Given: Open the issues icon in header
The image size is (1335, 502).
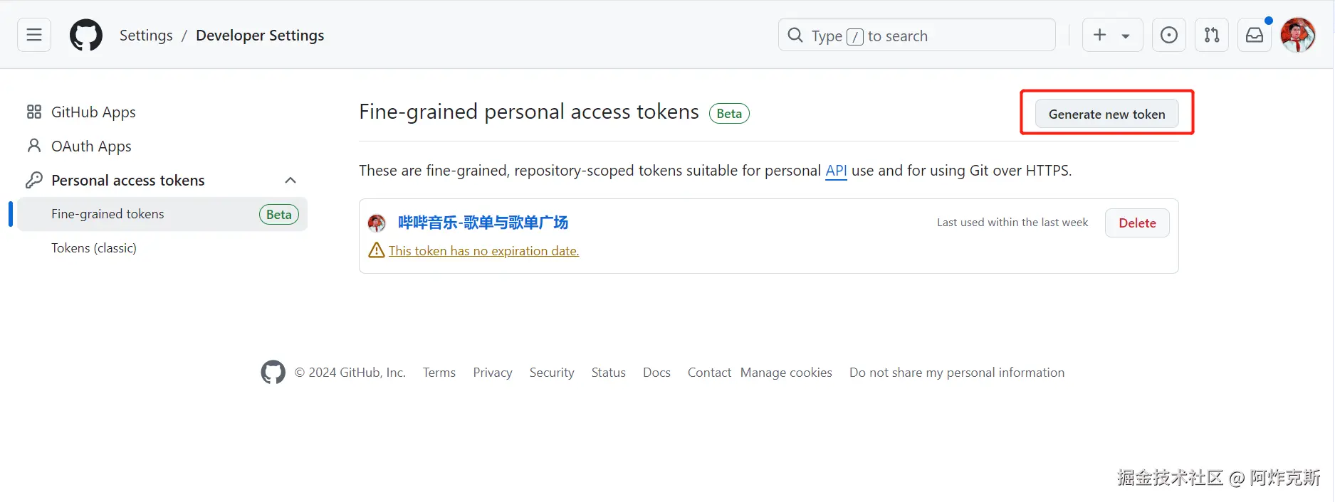Looking at the screenshot, I should (x=1168, y=35).
